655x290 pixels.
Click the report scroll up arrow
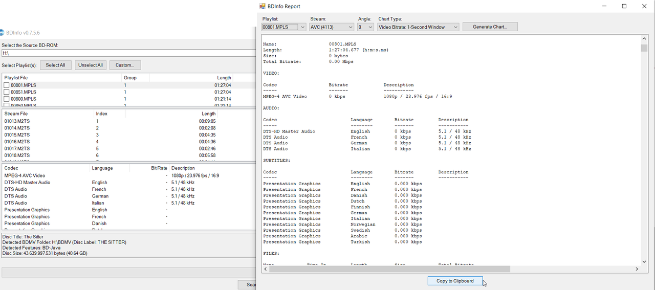tap(644, 39)
